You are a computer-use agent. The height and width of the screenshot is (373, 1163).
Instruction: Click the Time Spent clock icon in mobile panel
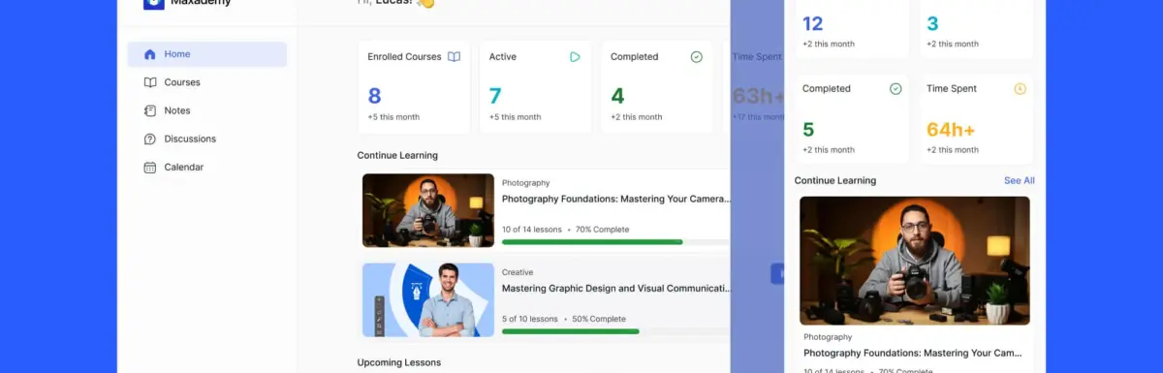(x=1020, y=88)
